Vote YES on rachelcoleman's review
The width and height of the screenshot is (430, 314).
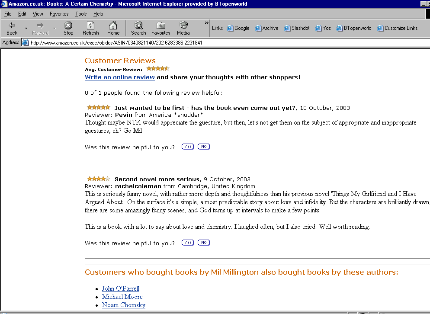[188, 243]
